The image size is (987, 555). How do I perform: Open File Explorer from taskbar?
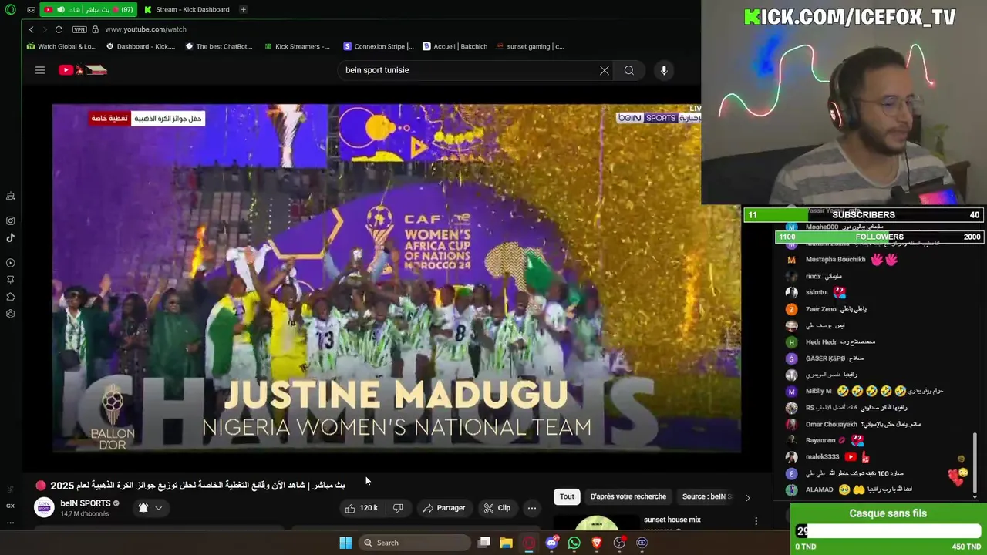click(x=506, y=543)
